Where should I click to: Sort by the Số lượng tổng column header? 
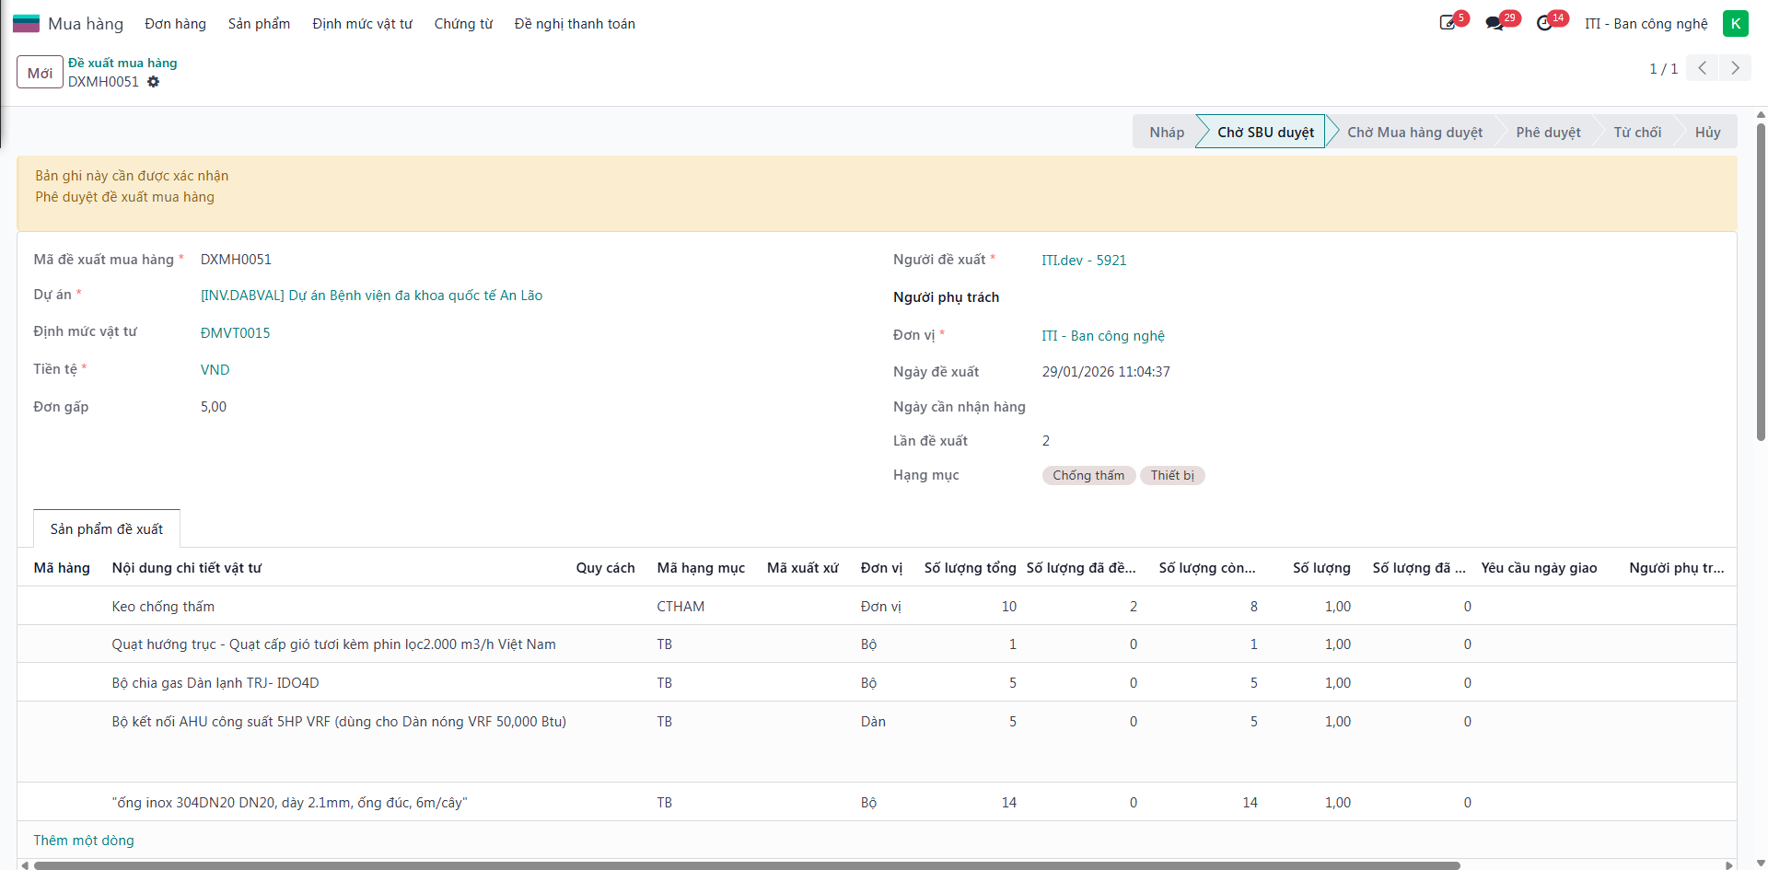pyautogui.click(x=970, y=568)
